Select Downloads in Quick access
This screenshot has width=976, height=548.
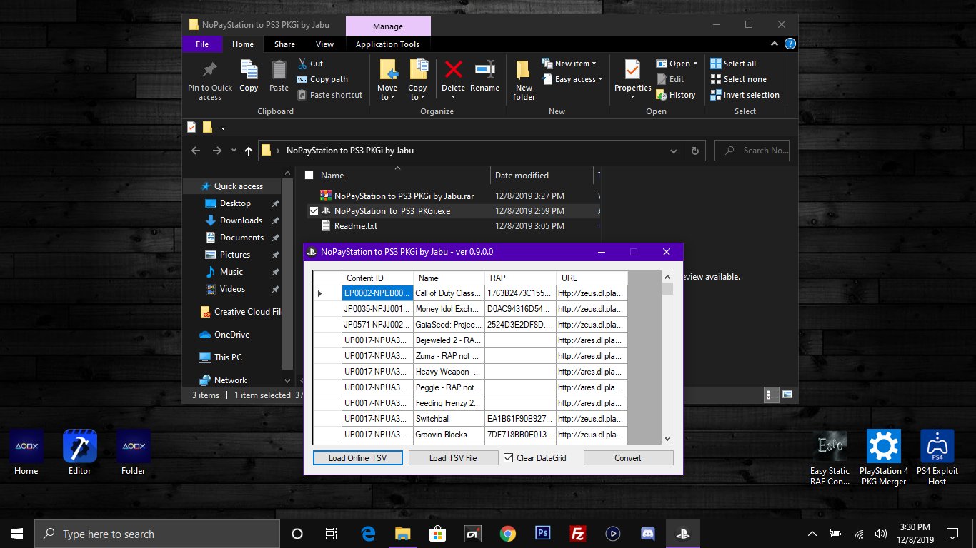coord(241,220)
